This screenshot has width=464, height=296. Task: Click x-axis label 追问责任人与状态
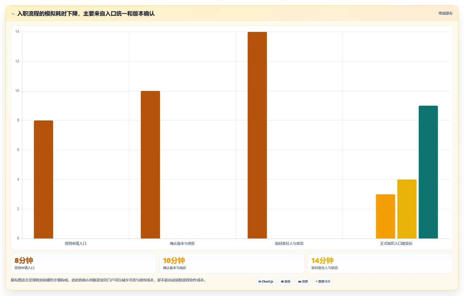pos(289,243)
